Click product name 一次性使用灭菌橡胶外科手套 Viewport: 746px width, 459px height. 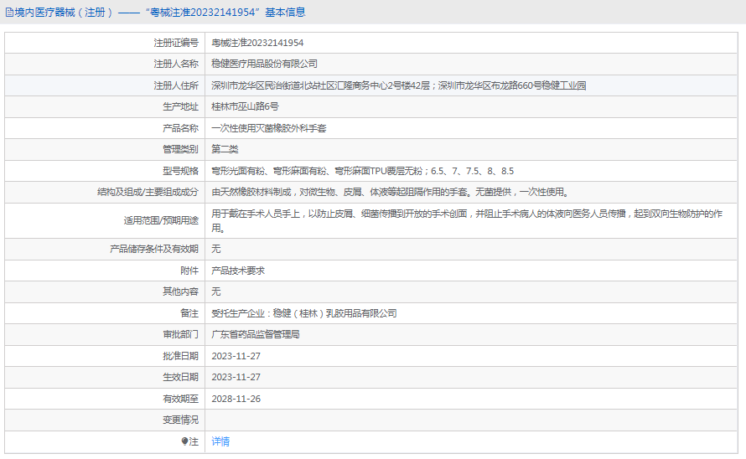[269, 128]
